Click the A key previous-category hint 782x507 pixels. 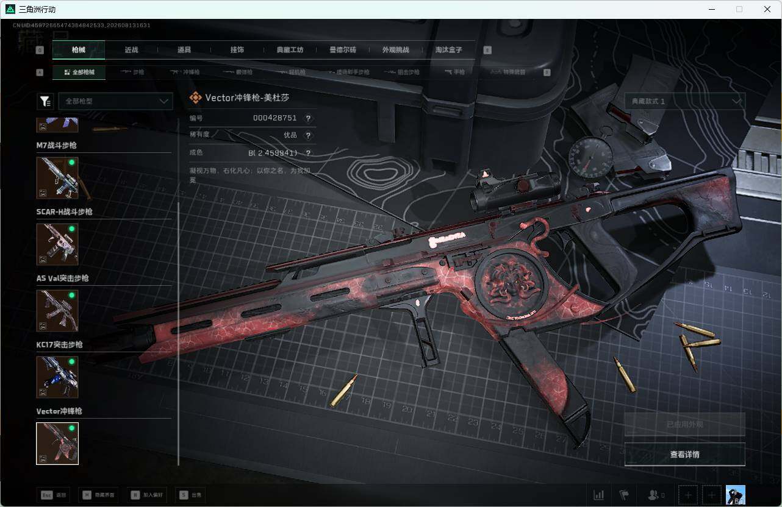coord(40,72)
